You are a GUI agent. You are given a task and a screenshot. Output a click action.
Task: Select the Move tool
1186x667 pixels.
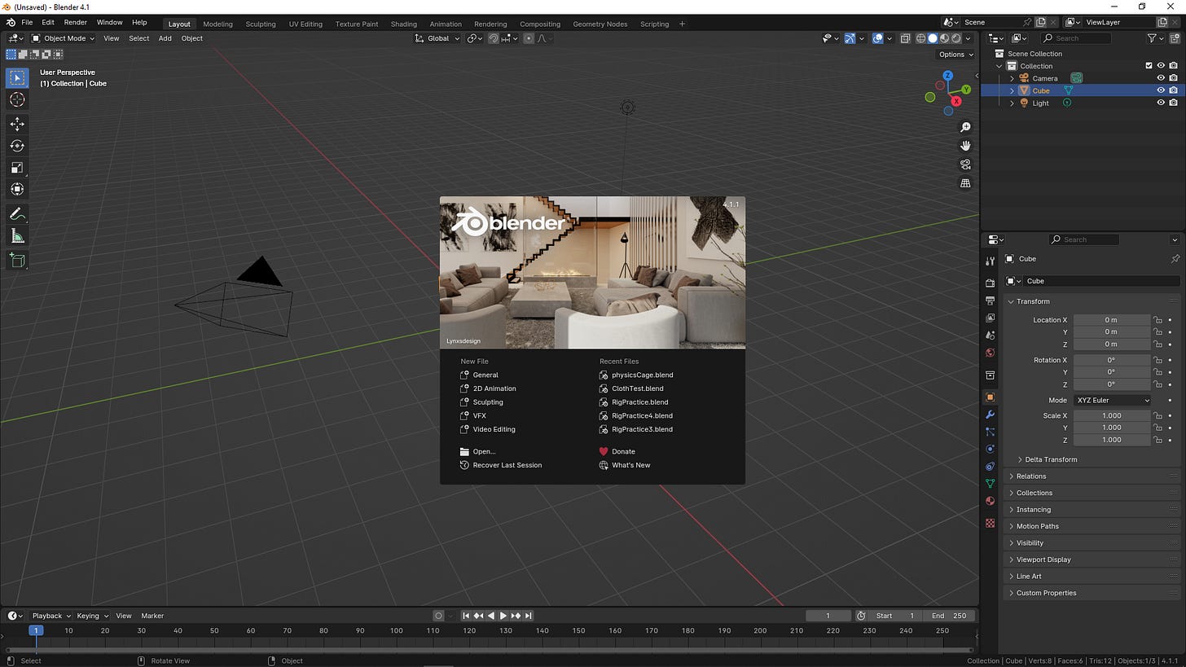coord(17,124)
